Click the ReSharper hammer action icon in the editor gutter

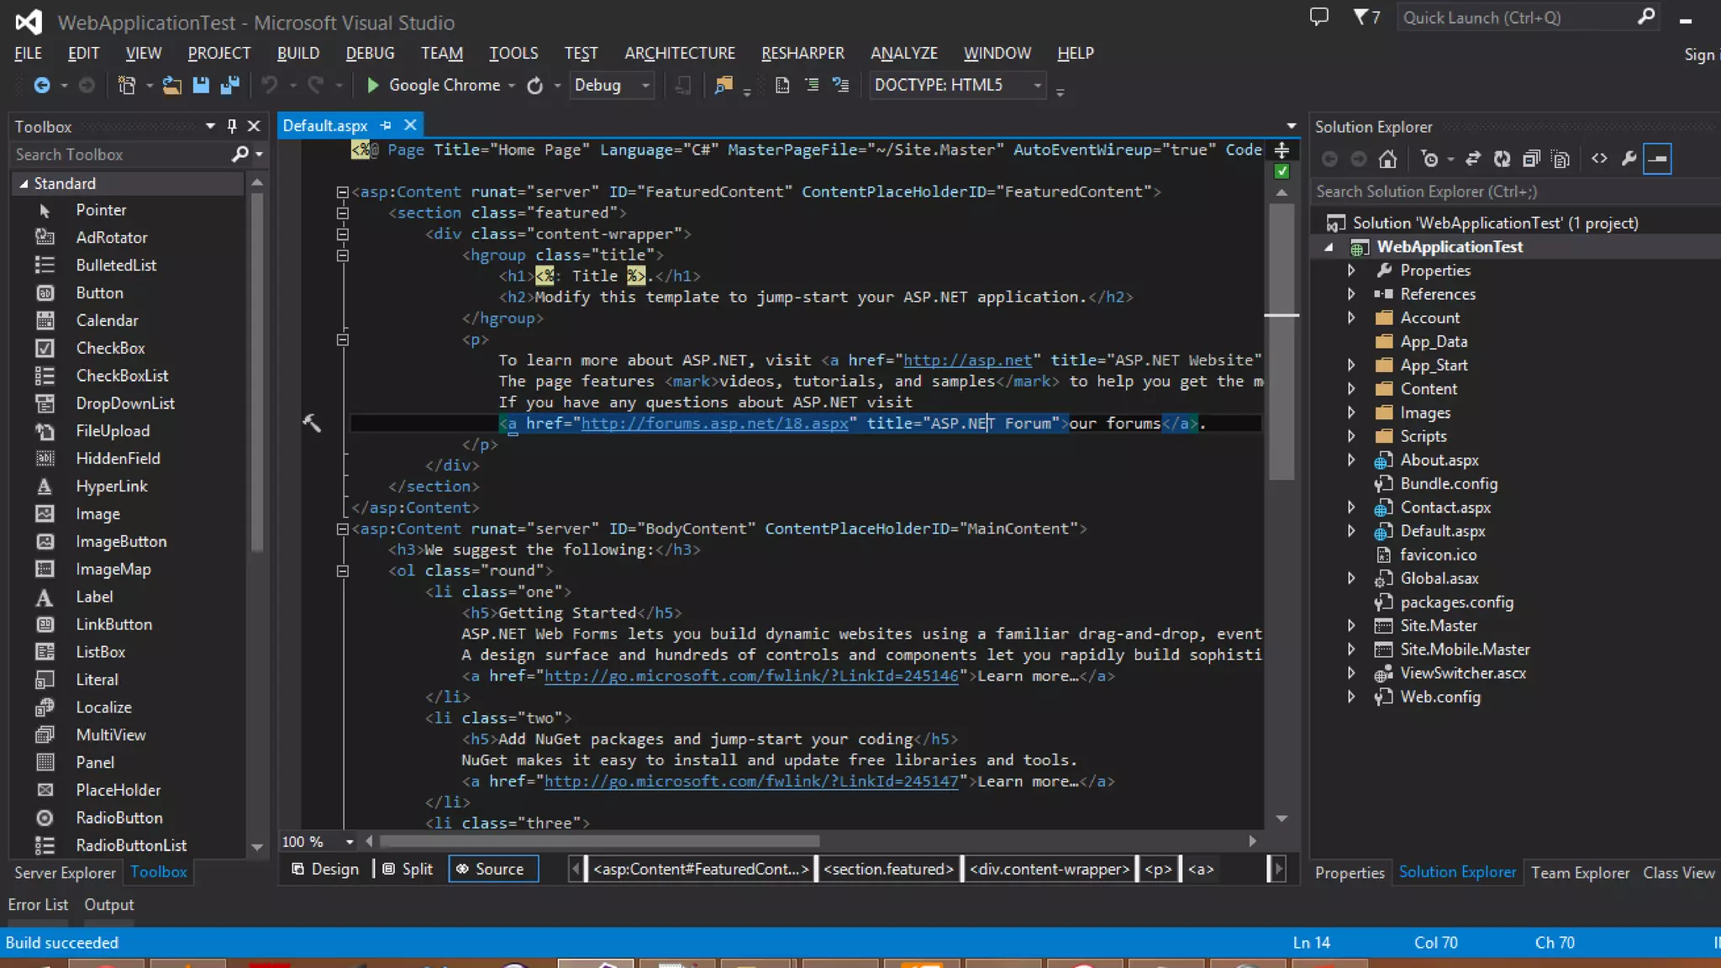pos(312,423)
